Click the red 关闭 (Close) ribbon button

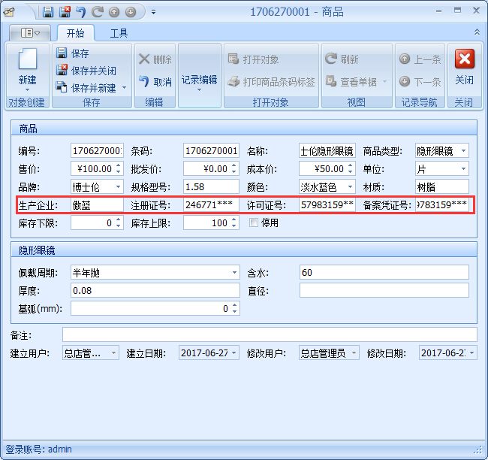pyautogui.click(x=464, y=67)
